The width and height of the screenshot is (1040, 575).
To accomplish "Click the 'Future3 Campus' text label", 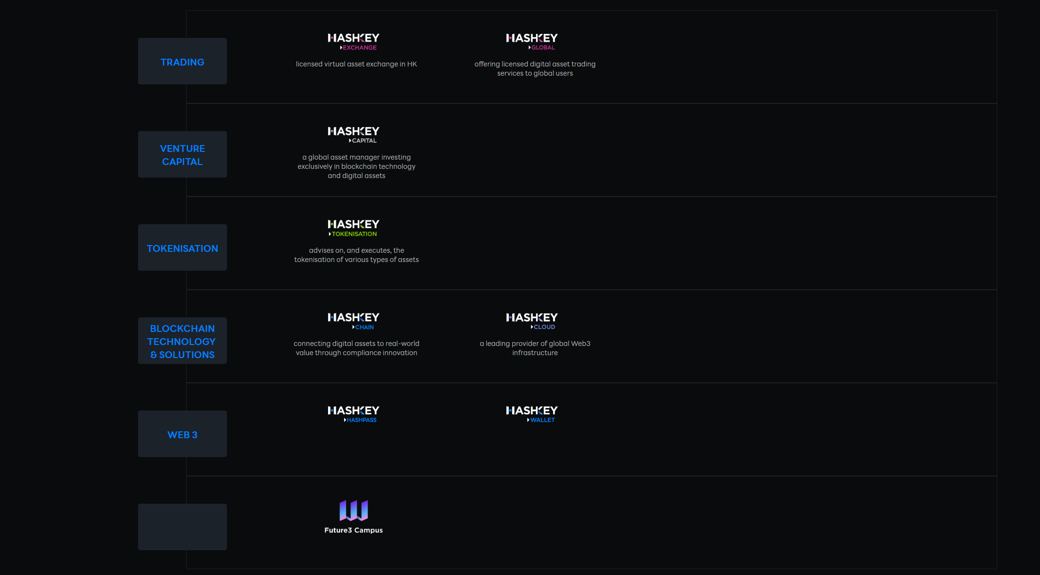I will [x=353, y=530].
